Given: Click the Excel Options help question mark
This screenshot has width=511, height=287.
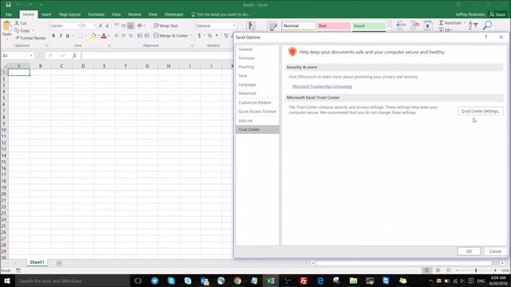Looking at the screenshot, I should (x=486, y=37).
